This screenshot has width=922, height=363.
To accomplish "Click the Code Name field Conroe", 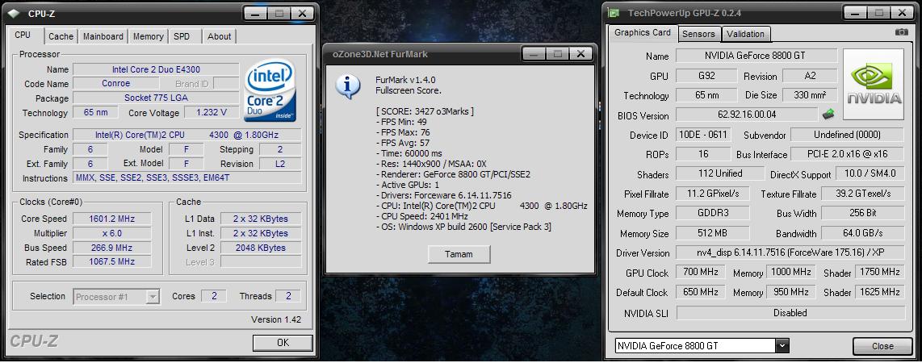I will [x=115, y=83].
